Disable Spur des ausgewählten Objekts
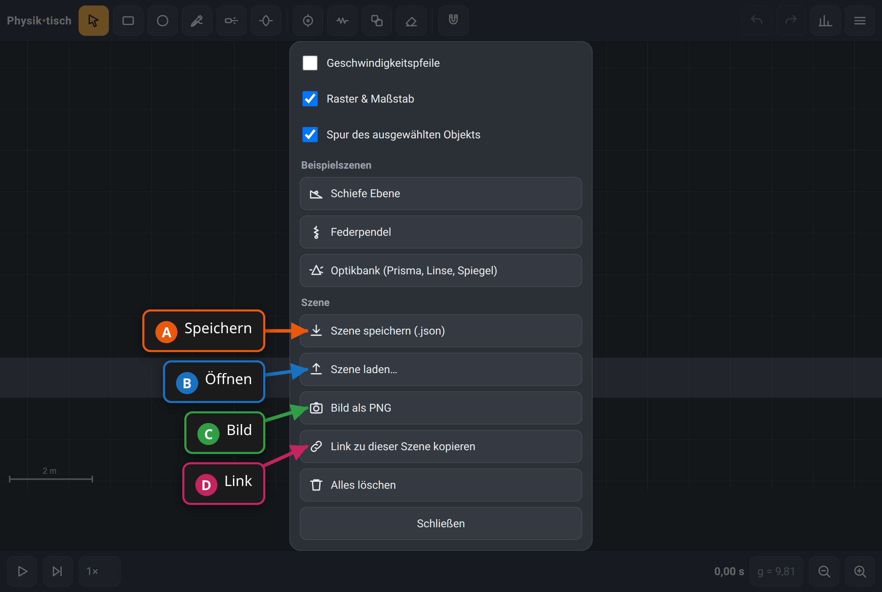 point(310,135)
